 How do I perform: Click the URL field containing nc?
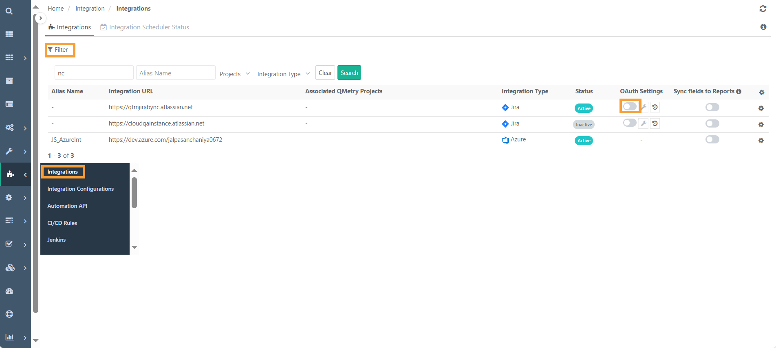94,73
